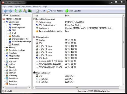Select the 1. burkolat fan row
Viewport: 127px width, 94px height.
[x=54, y=79]
